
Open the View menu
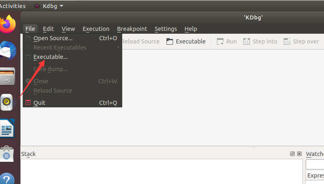click(68, 29)
